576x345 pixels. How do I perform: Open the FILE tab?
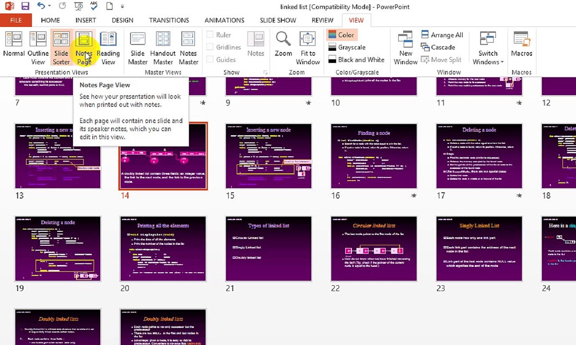click(x=16, y=20)
